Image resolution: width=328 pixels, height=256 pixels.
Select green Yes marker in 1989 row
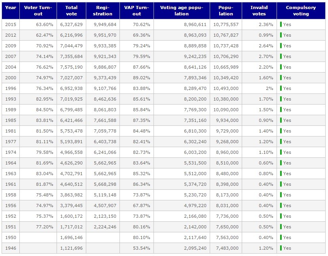281,110
